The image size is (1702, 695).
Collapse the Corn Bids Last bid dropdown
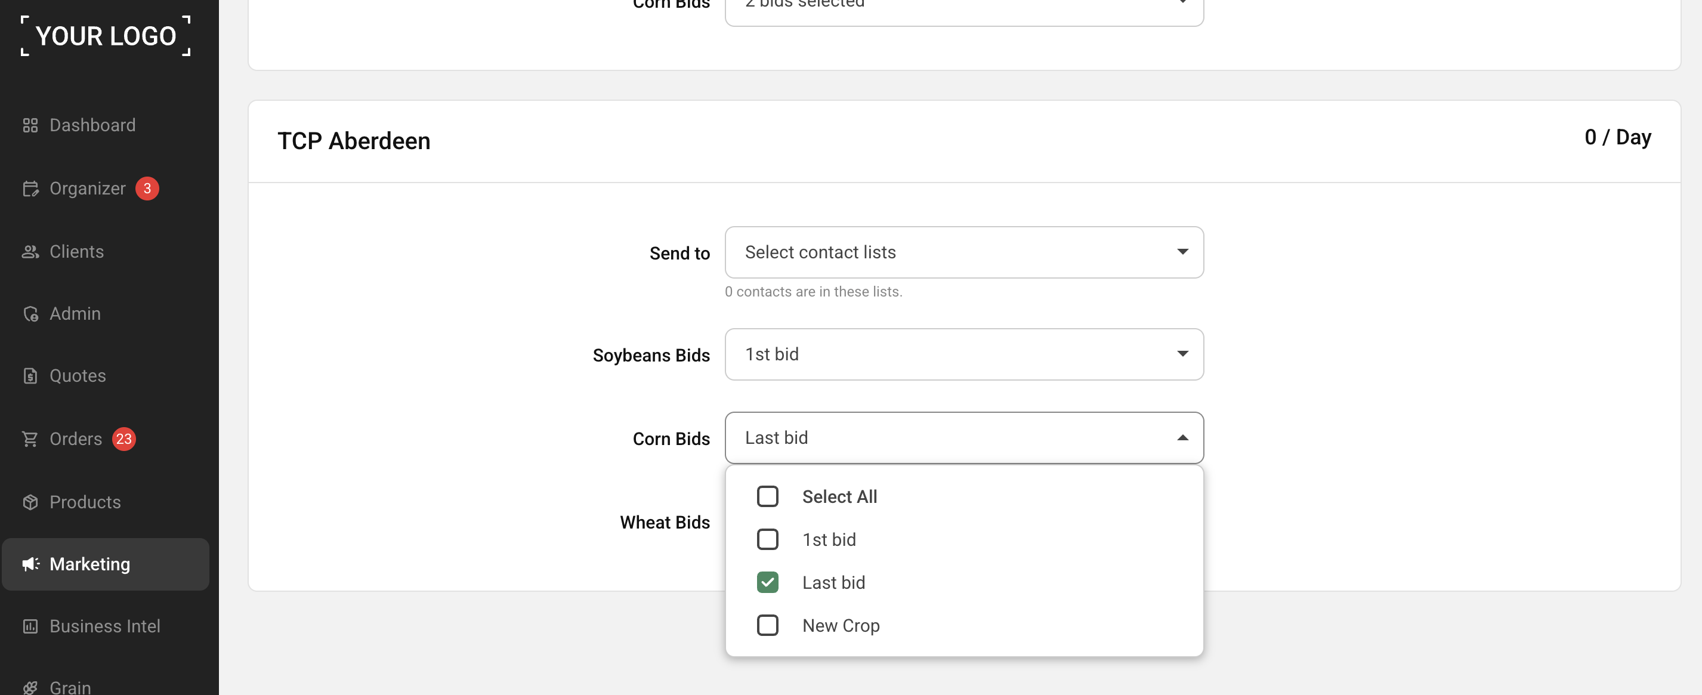pyautogui.click(x=963, y=437)
